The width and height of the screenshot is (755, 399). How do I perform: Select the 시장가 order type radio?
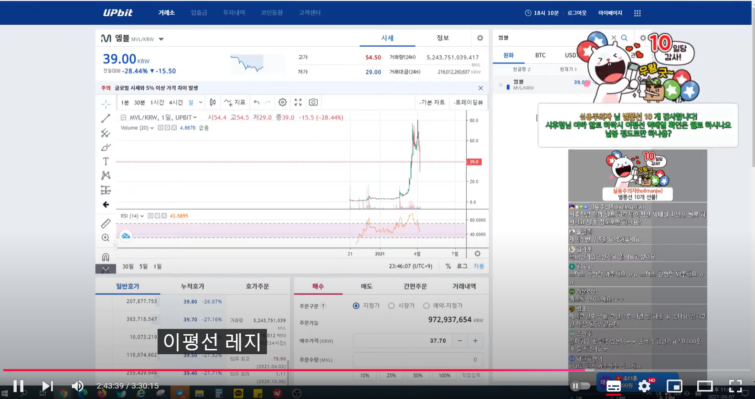tap(391, 306)
